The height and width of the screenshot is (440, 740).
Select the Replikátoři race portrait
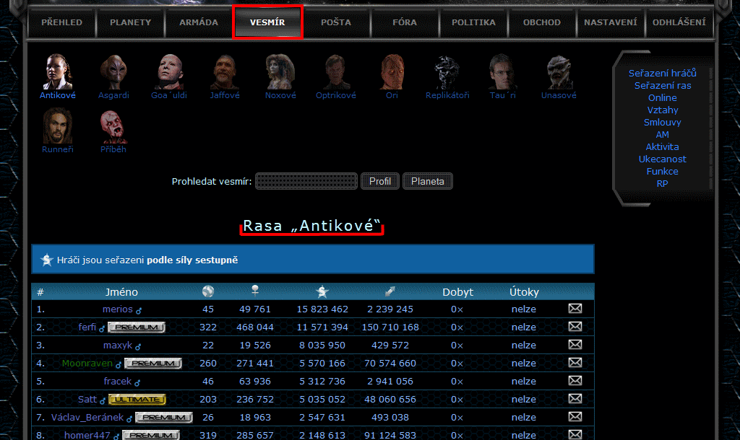click(447, 71)
